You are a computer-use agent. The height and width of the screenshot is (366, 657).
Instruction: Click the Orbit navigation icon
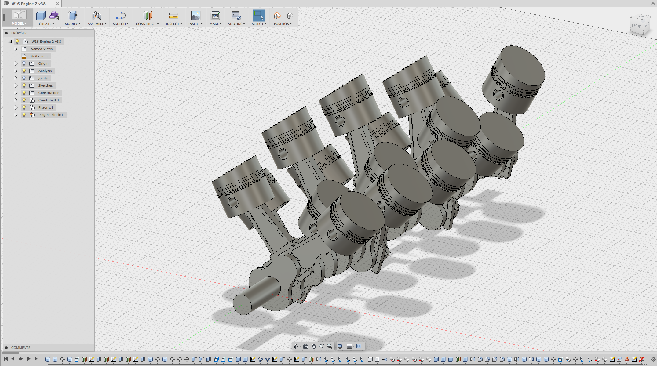pyautogui.click(x=296, y=346)
